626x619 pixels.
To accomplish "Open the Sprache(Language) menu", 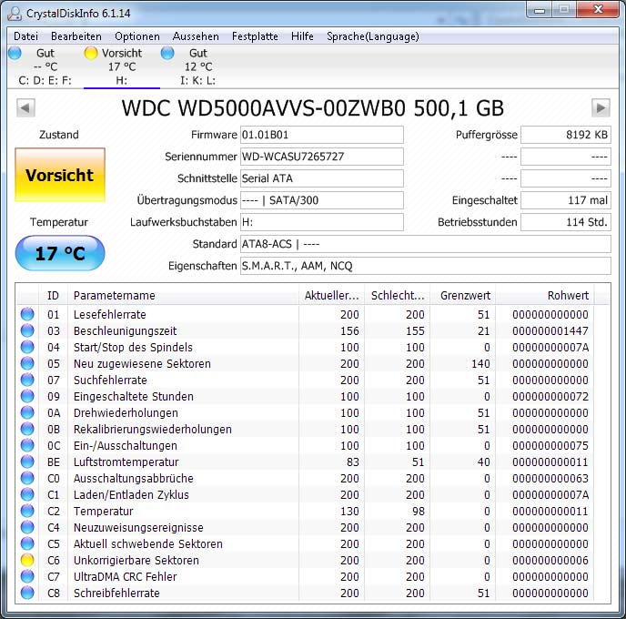I will (x=373, y=36).
